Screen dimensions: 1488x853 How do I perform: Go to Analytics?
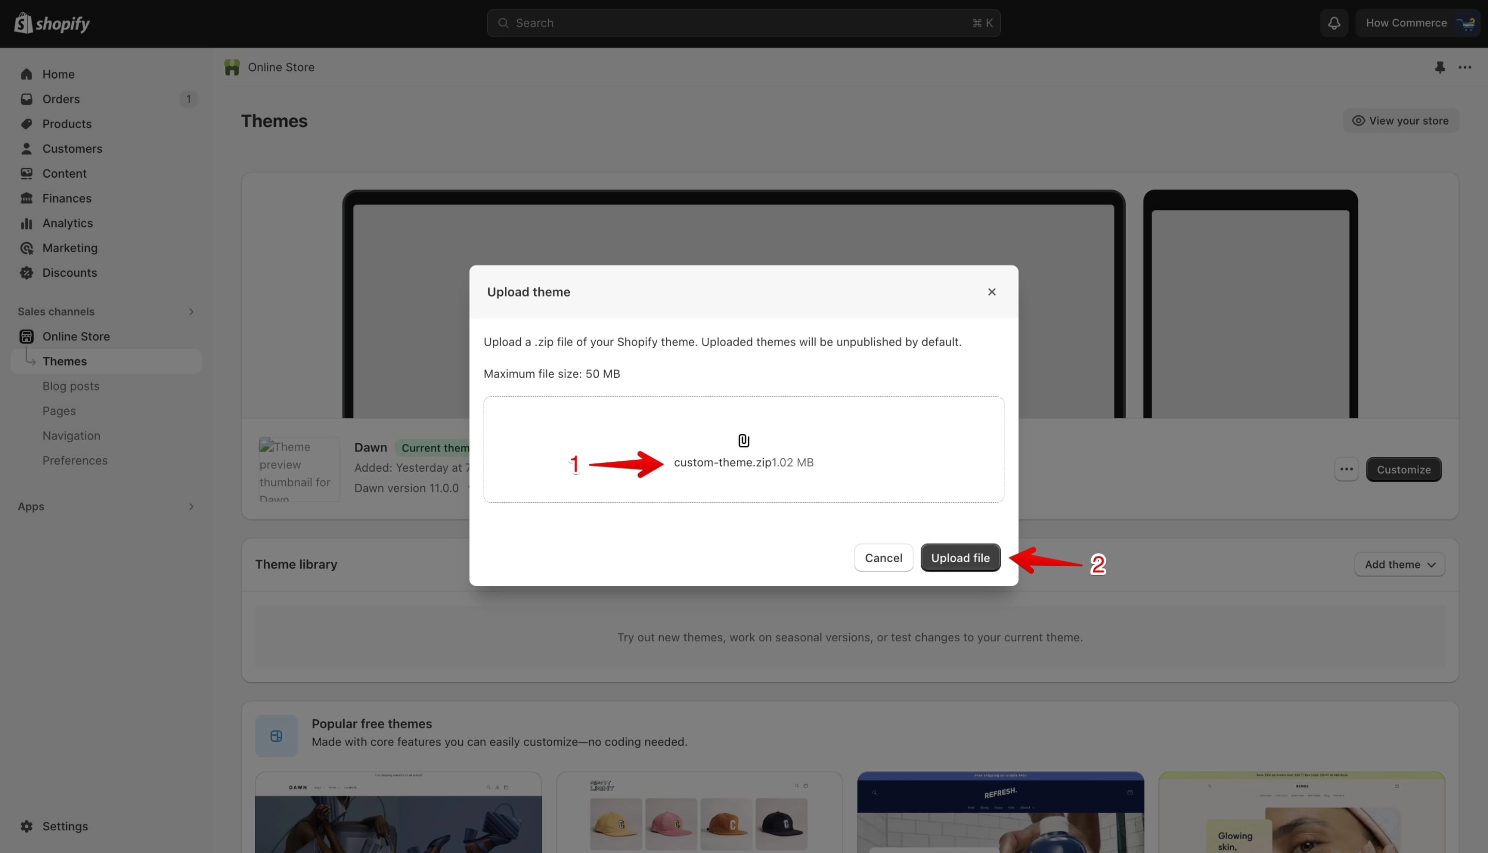[x=106, y=223]
